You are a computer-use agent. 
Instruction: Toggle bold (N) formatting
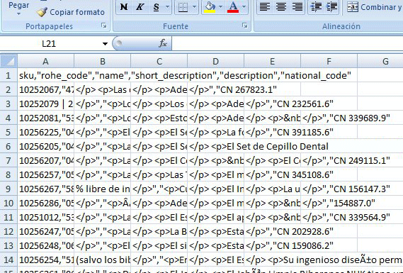[x=124, y=7]
